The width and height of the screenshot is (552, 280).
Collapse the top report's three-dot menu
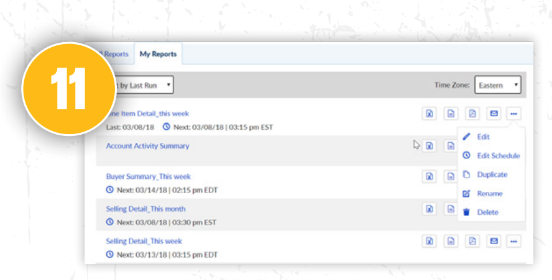(x=513, y=114)
